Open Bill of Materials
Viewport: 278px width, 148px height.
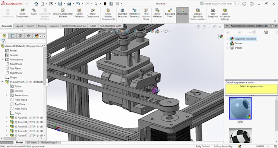tap(157, 13)
